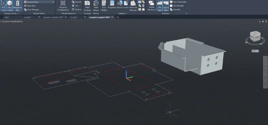Viewport: 268px width, 125px height.
Task: Click the Restore viewports button
Action: click(x=77, y=9)
